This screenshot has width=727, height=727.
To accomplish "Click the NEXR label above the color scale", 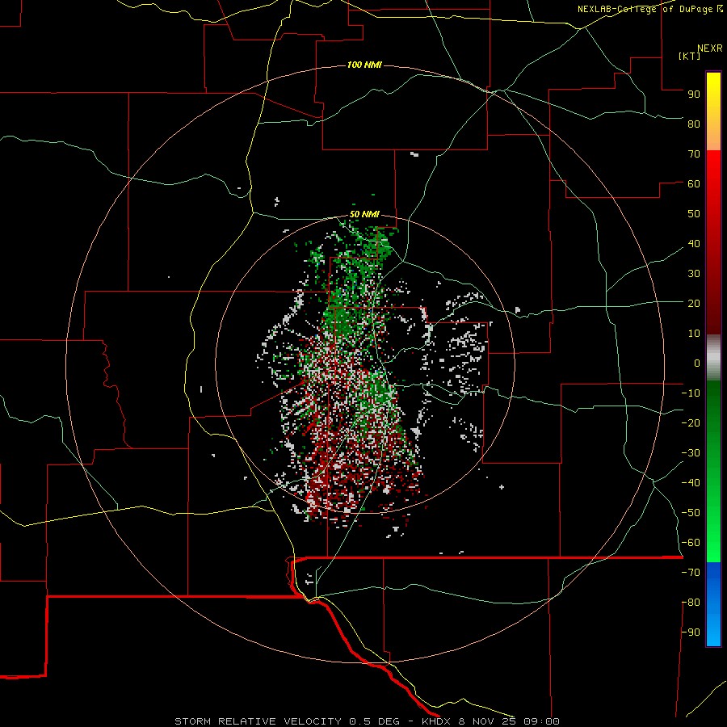I will [x=710, y=48].
